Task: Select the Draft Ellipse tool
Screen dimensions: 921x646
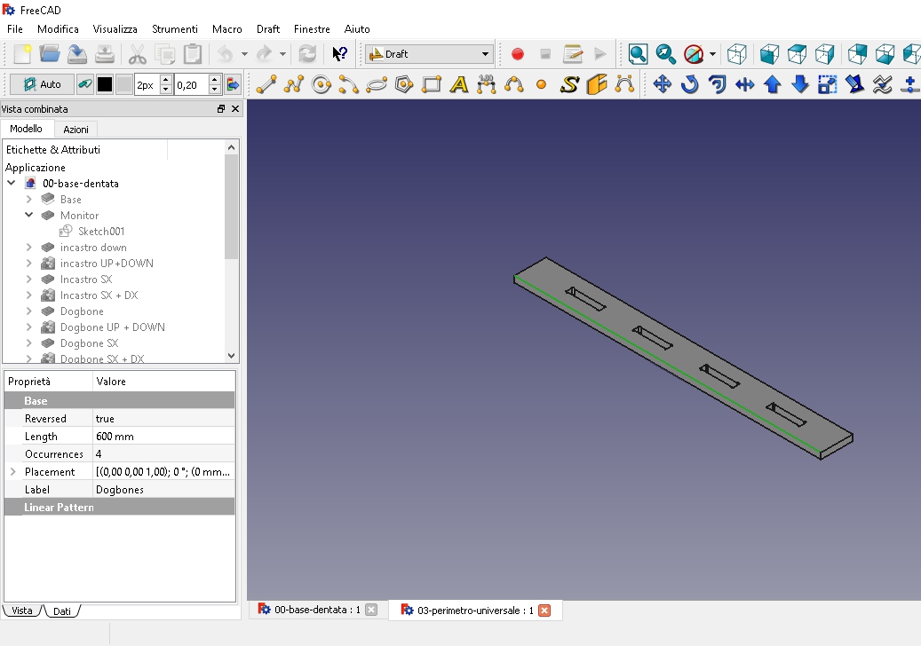Action: click(x=377, y=84)
